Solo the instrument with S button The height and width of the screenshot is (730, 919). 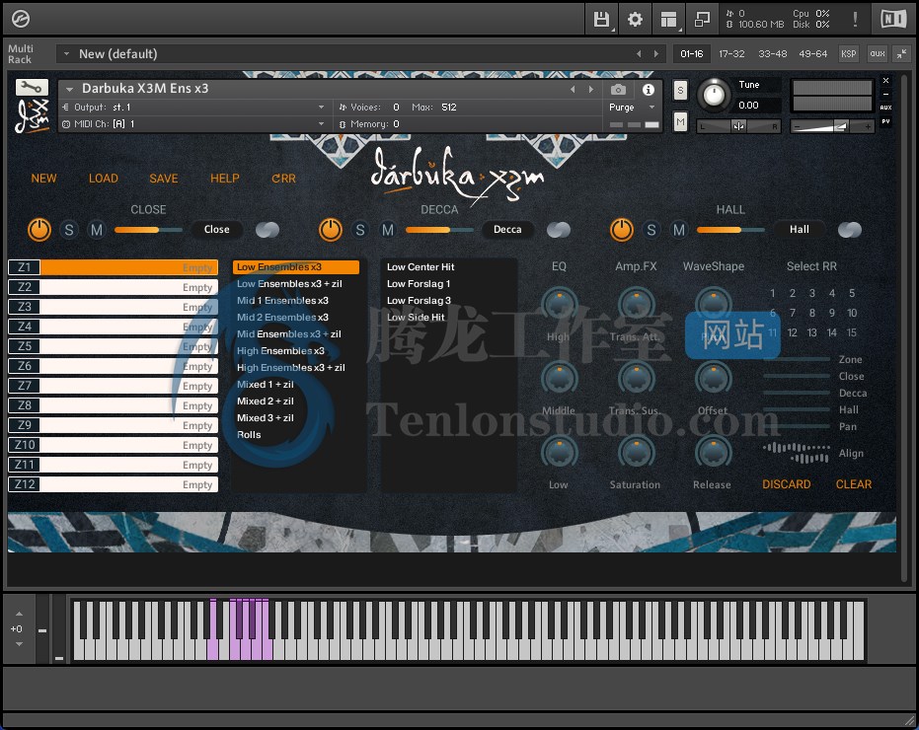pyautogui.click(x=680, y=90)
